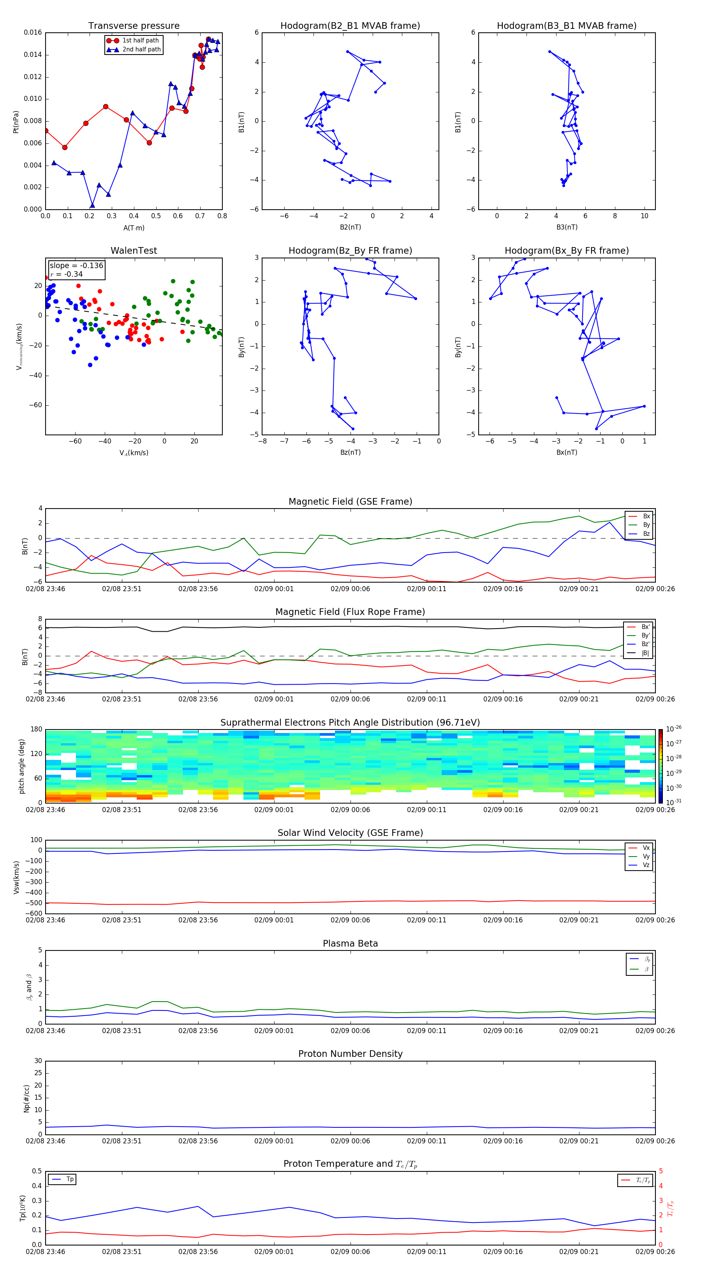The width and height of the screenshot is (701, 1286).
Task: Click the 'Transverse pressure' plot title
Action: click(x=134, y=26)
